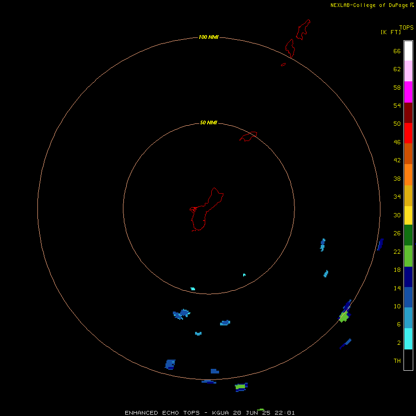Click the green echo on southeast 100 NMI ring
Screen dimensions: 416x416
[344, 317]
